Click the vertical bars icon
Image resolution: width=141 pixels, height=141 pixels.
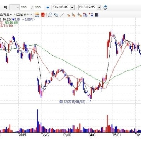point(97,15)
